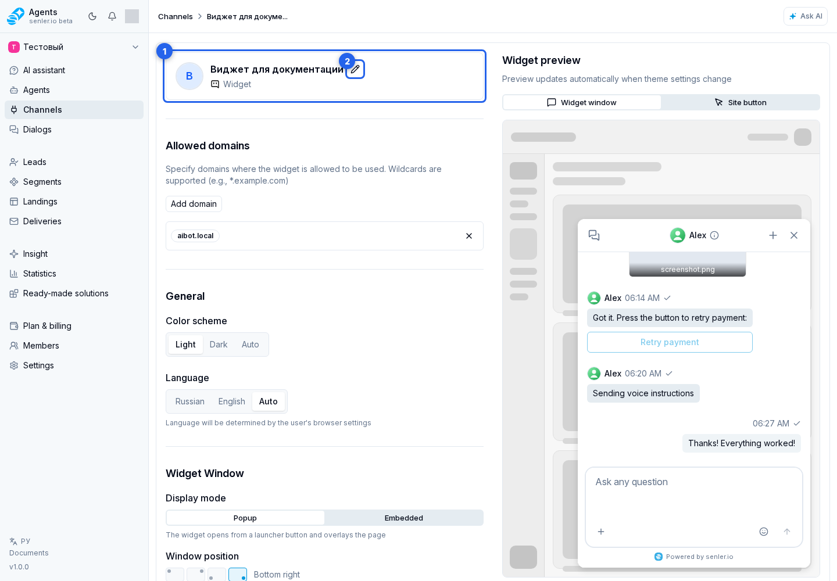Click Powered by senler.io link

tap(694, 557)
